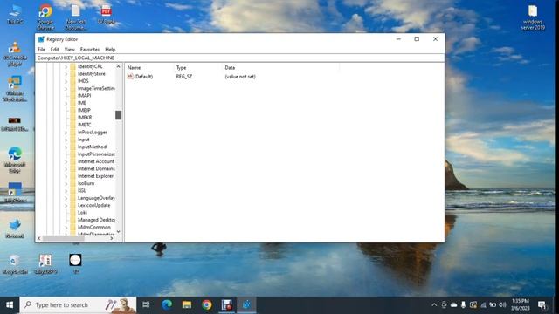The height and width of the screenshot is (314, 559).
Task: Open the clock and date flyout
Action: pos(521,305)
